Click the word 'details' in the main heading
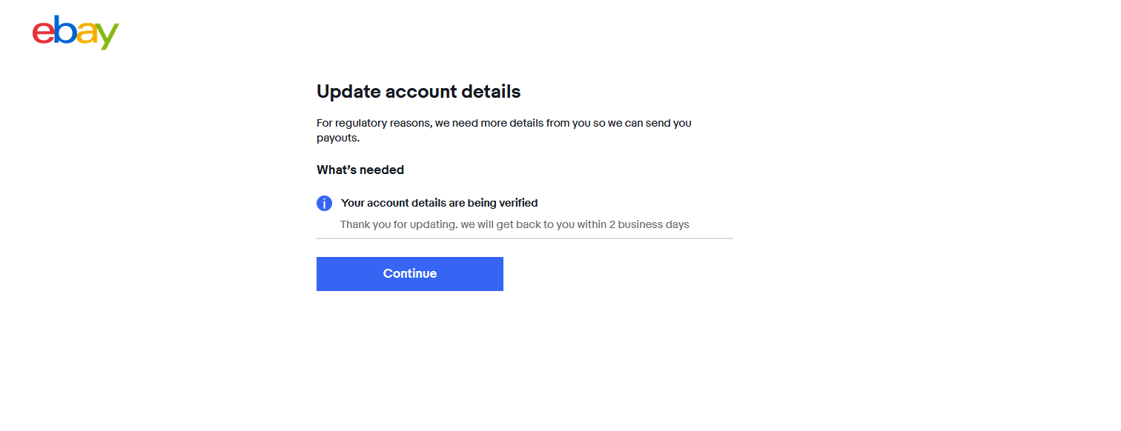Viewport: 1121px width, 431px height. point(491,92)
